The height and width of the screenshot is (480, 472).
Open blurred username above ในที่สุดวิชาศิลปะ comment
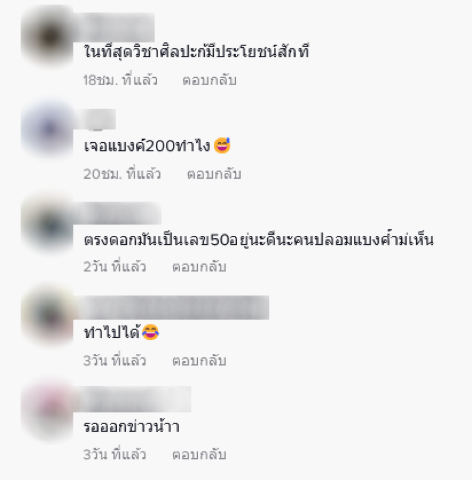[114, 27]
